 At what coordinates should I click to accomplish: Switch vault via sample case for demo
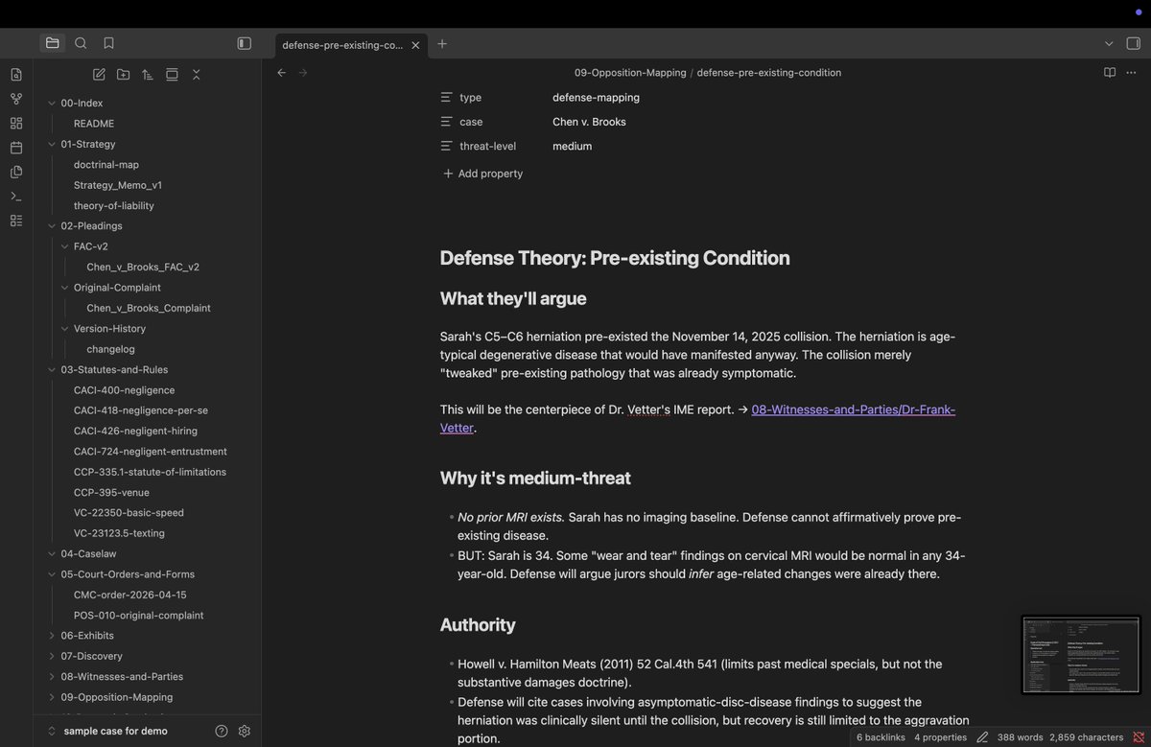(115, 732)
